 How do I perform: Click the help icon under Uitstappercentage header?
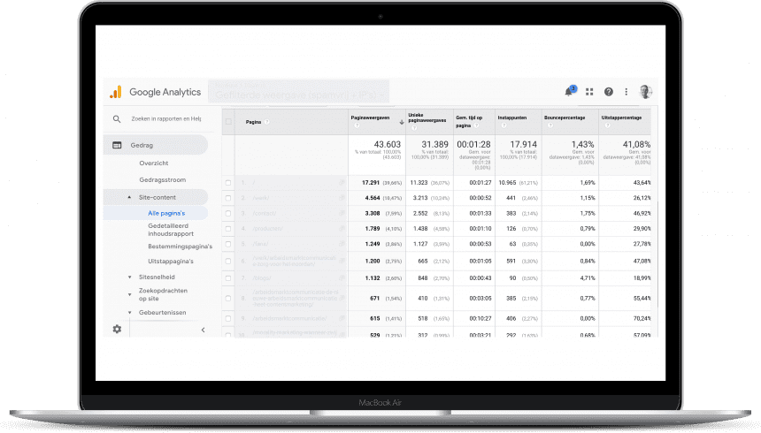click(607, 125)
